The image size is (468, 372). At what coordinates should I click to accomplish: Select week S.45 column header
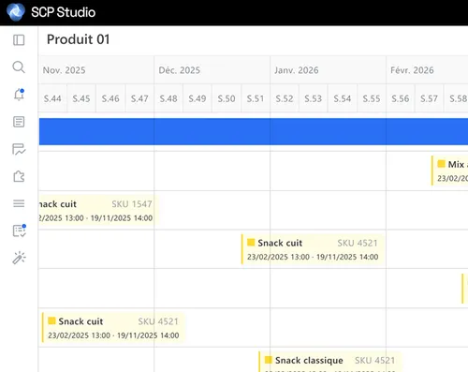(81, 98)
